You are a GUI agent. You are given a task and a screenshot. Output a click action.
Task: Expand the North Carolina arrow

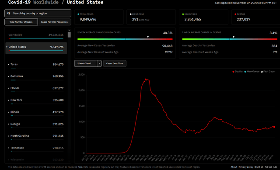coord(9,136)
